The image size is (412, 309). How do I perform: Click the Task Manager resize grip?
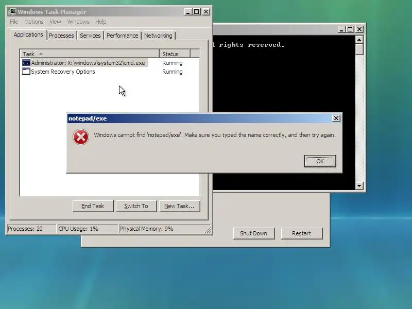tap(208, 230)
